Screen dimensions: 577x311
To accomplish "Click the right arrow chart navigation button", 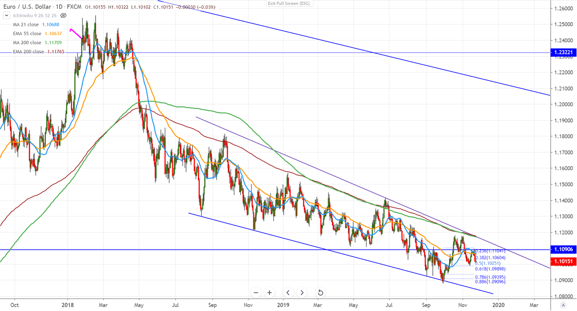I will (x=302, y=292).
